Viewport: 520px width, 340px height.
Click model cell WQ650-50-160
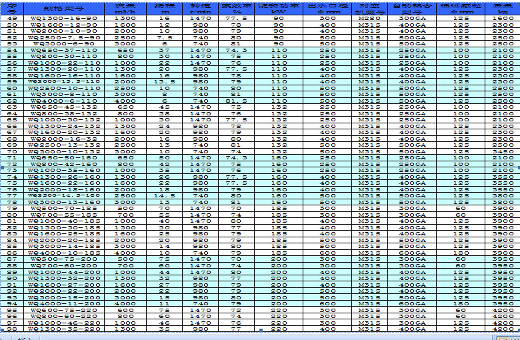[64, 157]
